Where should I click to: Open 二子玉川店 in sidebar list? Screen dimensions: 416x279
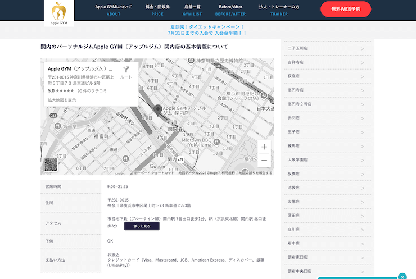pyautogui.click(x=328, y=48)
